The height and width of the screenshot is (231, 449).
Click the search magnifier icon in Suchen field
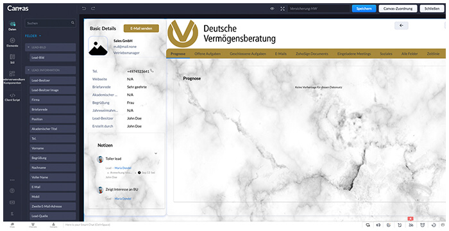pyautogui.click(x=72, y=23)
